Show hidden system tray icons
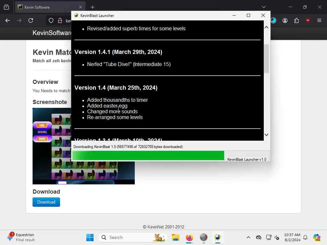The image size is (327, 245). pos(248,237)
